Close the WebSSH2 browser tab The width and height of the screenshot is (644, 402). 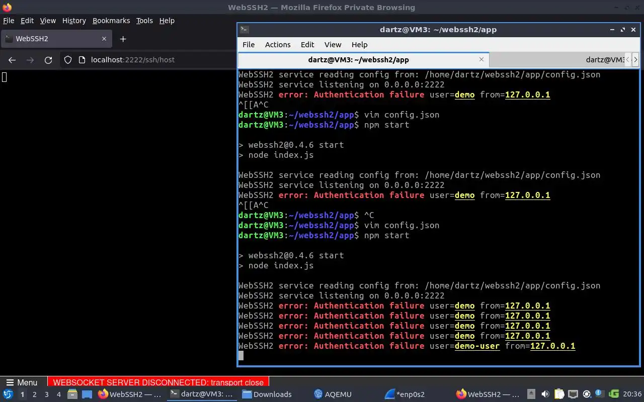click(104, 39)
